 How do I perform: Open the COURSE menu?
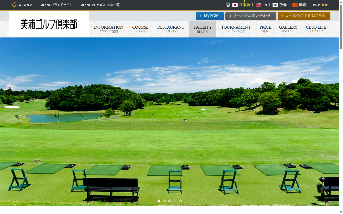click(x=140, y=29)
